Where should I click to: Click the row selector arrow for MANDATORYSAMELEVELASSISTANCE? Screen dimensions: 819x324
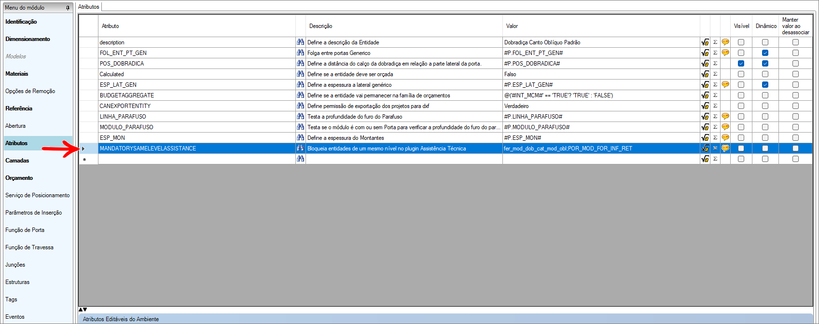coord(83,148)
